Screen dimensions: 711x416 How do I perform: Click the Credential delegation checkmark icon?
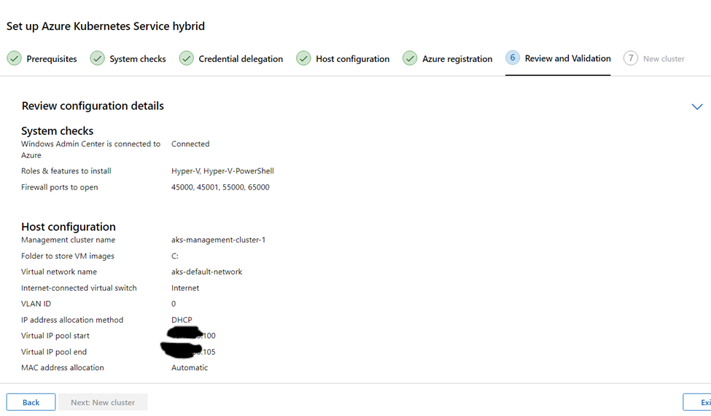[187, 58]
